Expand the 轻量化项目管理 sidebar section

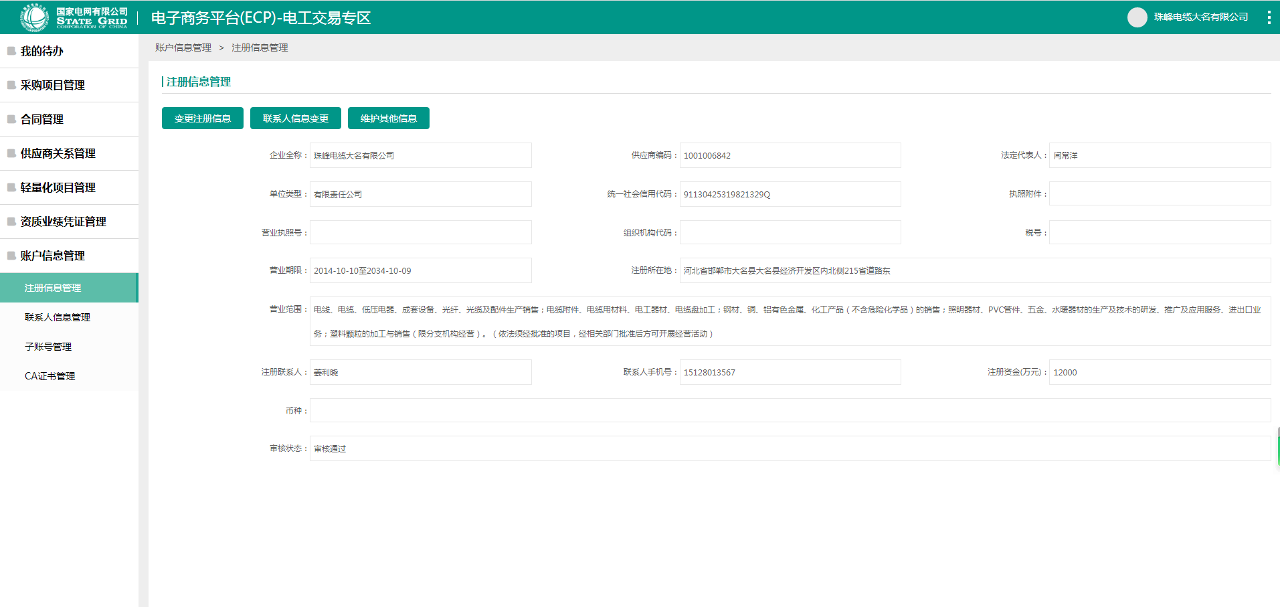point(58,187)
